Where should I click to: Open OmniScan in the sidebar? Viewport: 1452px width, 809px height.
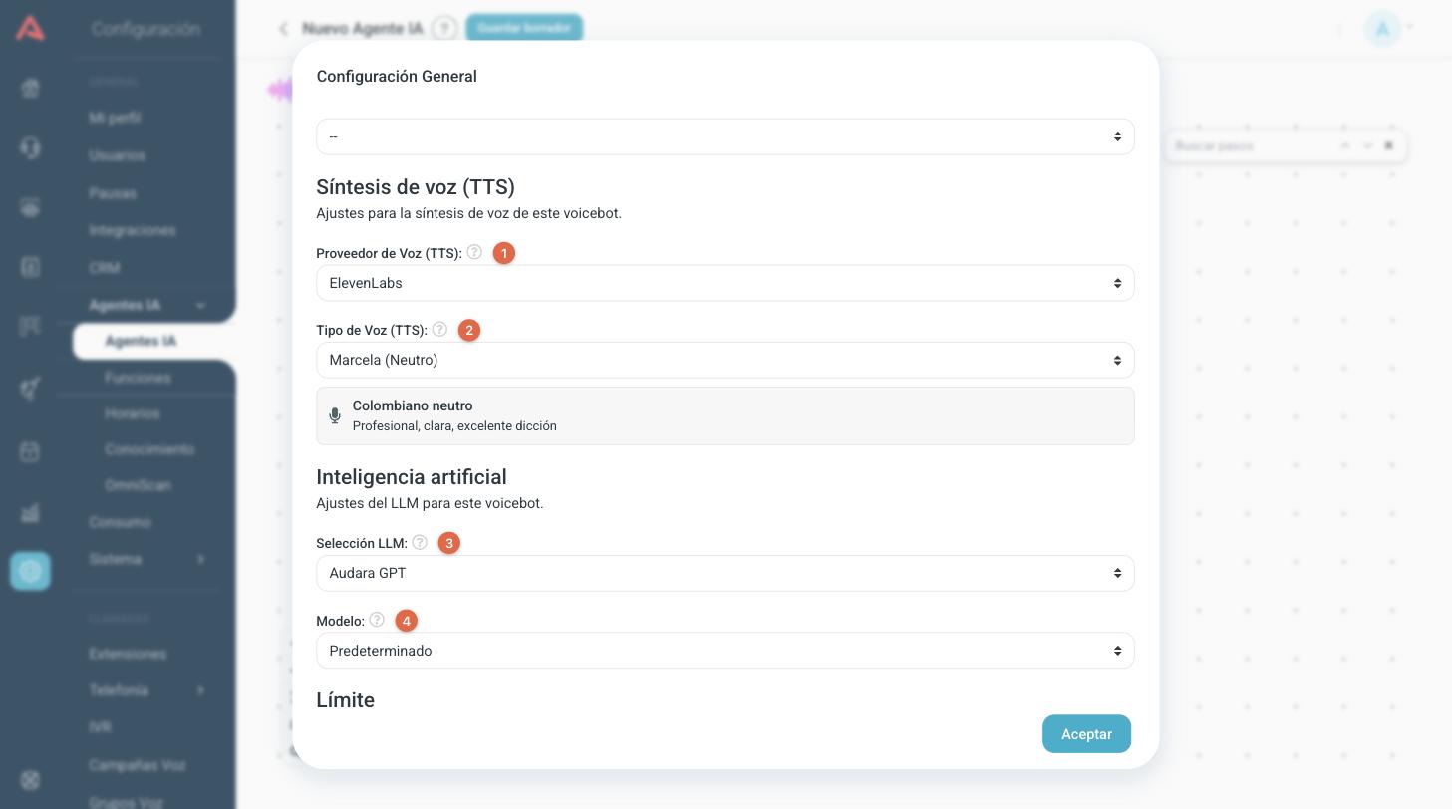pyautogui.click(x=138, y=485)
